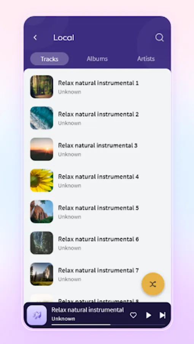194x344 pixels.
Task: Tap the back arrow icon
Action: 35,38
